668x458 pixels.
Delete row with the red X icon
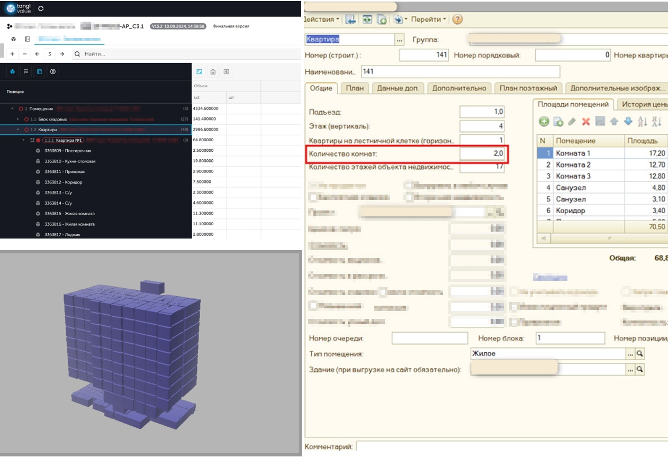pyautogui.click(x=585, y=122)
